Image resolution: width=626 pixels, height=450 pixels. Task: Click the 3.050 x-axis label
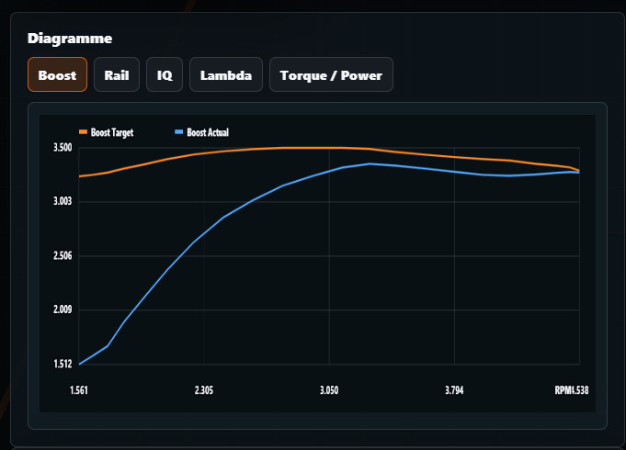329,390
